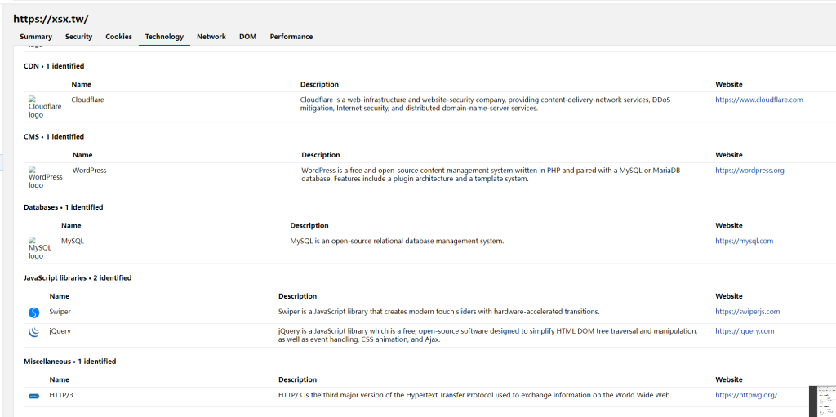The height and width of the screenshot is (417, 836).
Task: Click the jQuery logo icon
Action: point(34,332)
